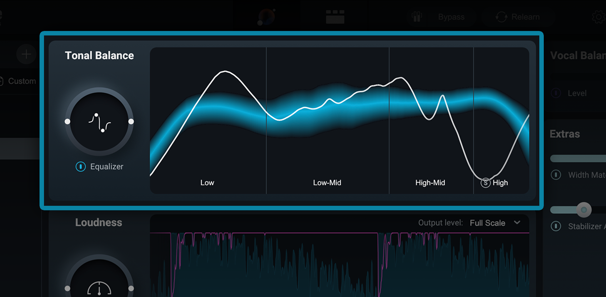This screenshot has height=297, width=606.
Task: Toggle the Level power button
Action: (x=556, y=93)
